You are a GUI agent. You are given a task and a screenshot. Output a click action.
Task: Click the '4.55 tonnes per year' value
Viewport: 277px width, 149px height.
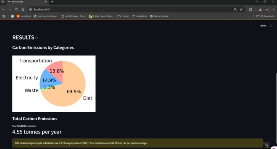pos(37,132)
